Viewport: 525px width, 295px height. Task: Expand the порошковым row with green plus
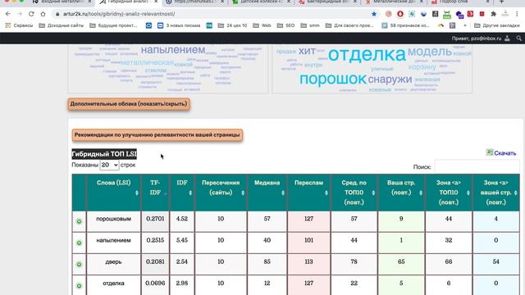coord(79,221)
